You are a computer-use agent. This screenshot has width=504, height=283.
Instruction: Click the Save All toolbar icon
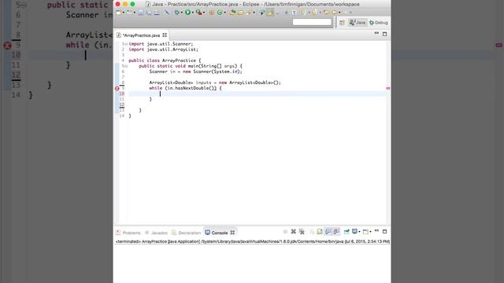click(149, 13)
